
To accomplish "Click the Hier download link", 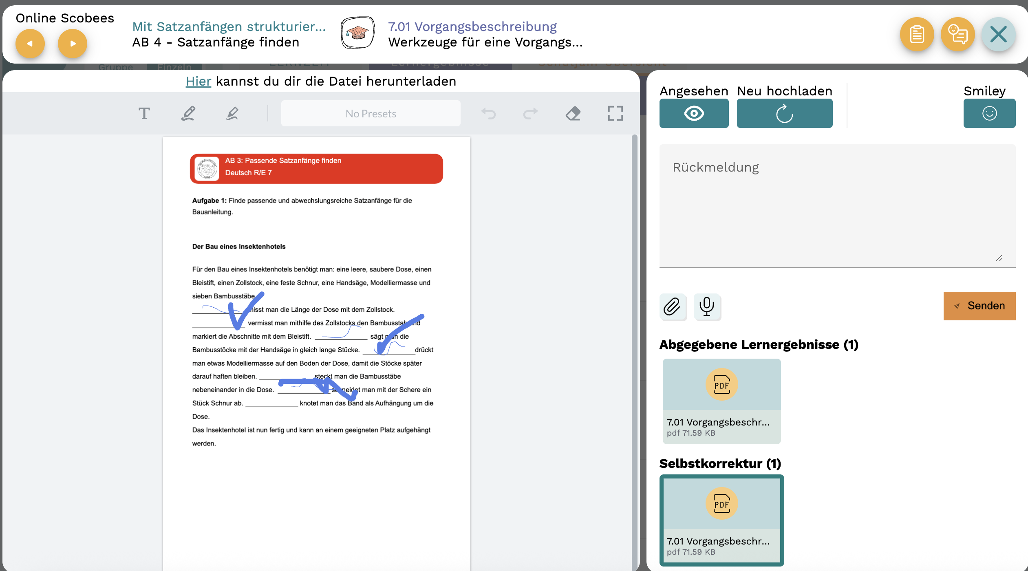I will 198,81.
